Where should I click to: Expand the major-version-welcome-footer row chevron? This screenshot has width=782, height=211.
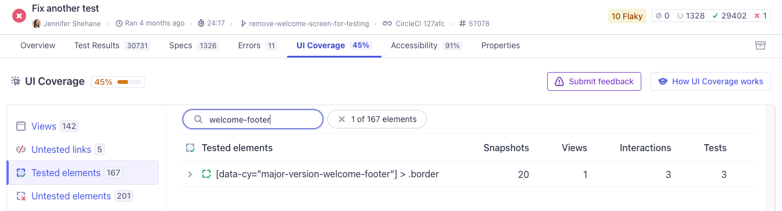click(190, 174)
